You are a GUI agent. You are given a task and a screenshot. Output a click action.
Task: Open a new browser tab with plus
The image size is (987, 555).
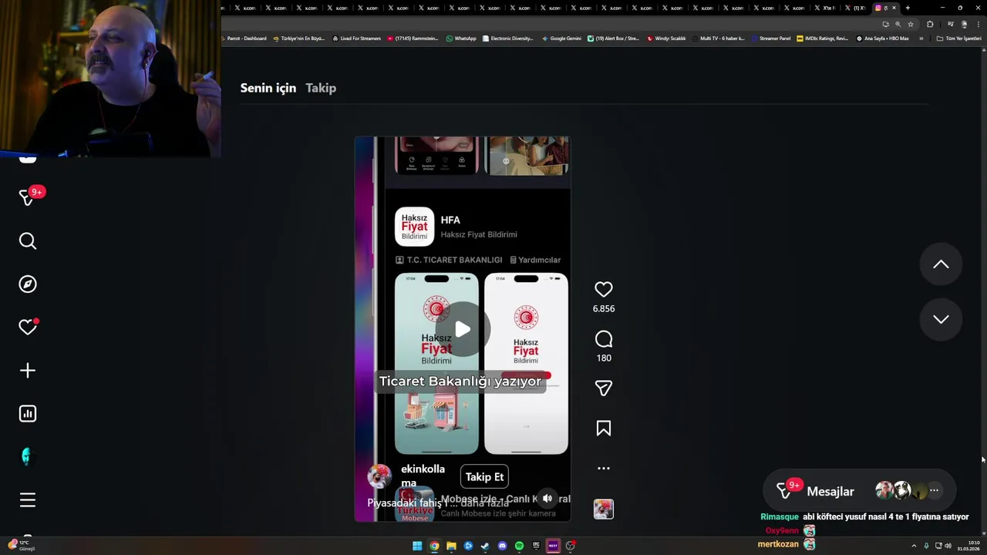(908, 8)
